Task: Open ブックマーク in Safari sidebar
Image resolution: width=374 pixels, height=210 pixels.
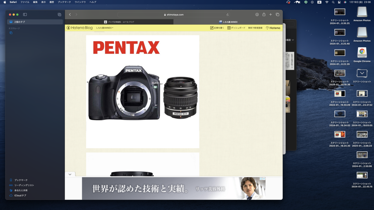Action: (18, 180)
